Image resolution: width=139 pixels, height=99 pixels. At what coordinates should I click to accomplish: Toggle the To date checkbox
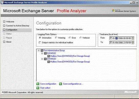point(111,43)
